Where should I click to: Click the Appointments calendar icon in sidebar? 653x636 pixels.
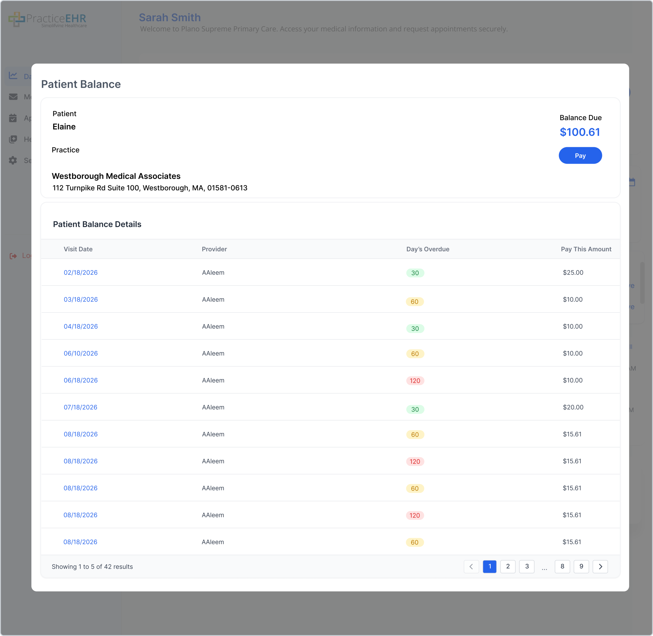click(13, 118)
